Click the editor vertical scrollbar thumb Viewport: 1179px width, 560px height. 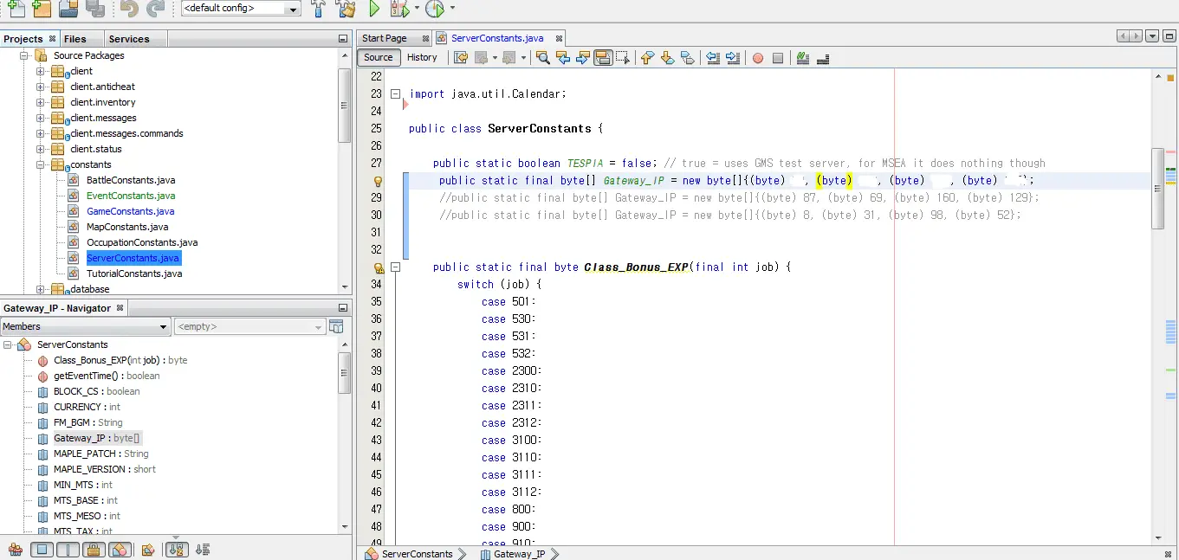point(1156,188)
